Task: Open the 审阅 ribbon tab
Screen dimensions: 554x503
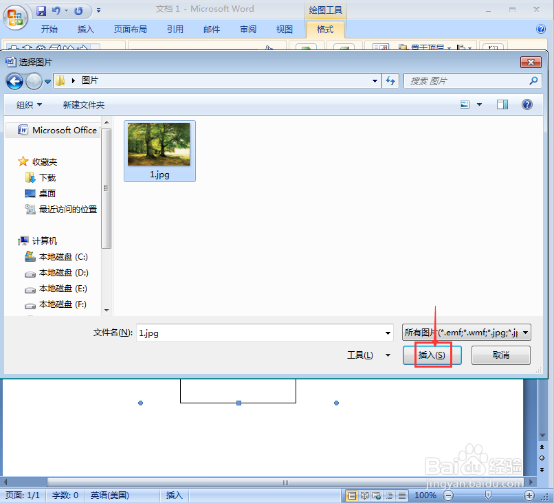Action: click(248, 29)
